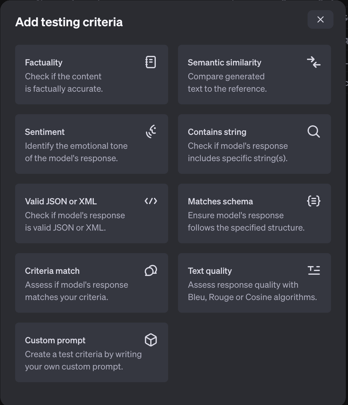Click the Matches schema braces icon

click(313, 201)
